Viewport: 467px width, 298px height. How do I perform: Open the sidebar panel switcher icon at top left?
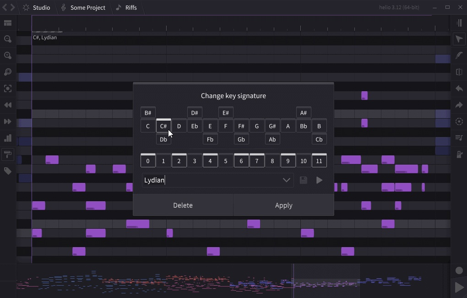[8, 23]
